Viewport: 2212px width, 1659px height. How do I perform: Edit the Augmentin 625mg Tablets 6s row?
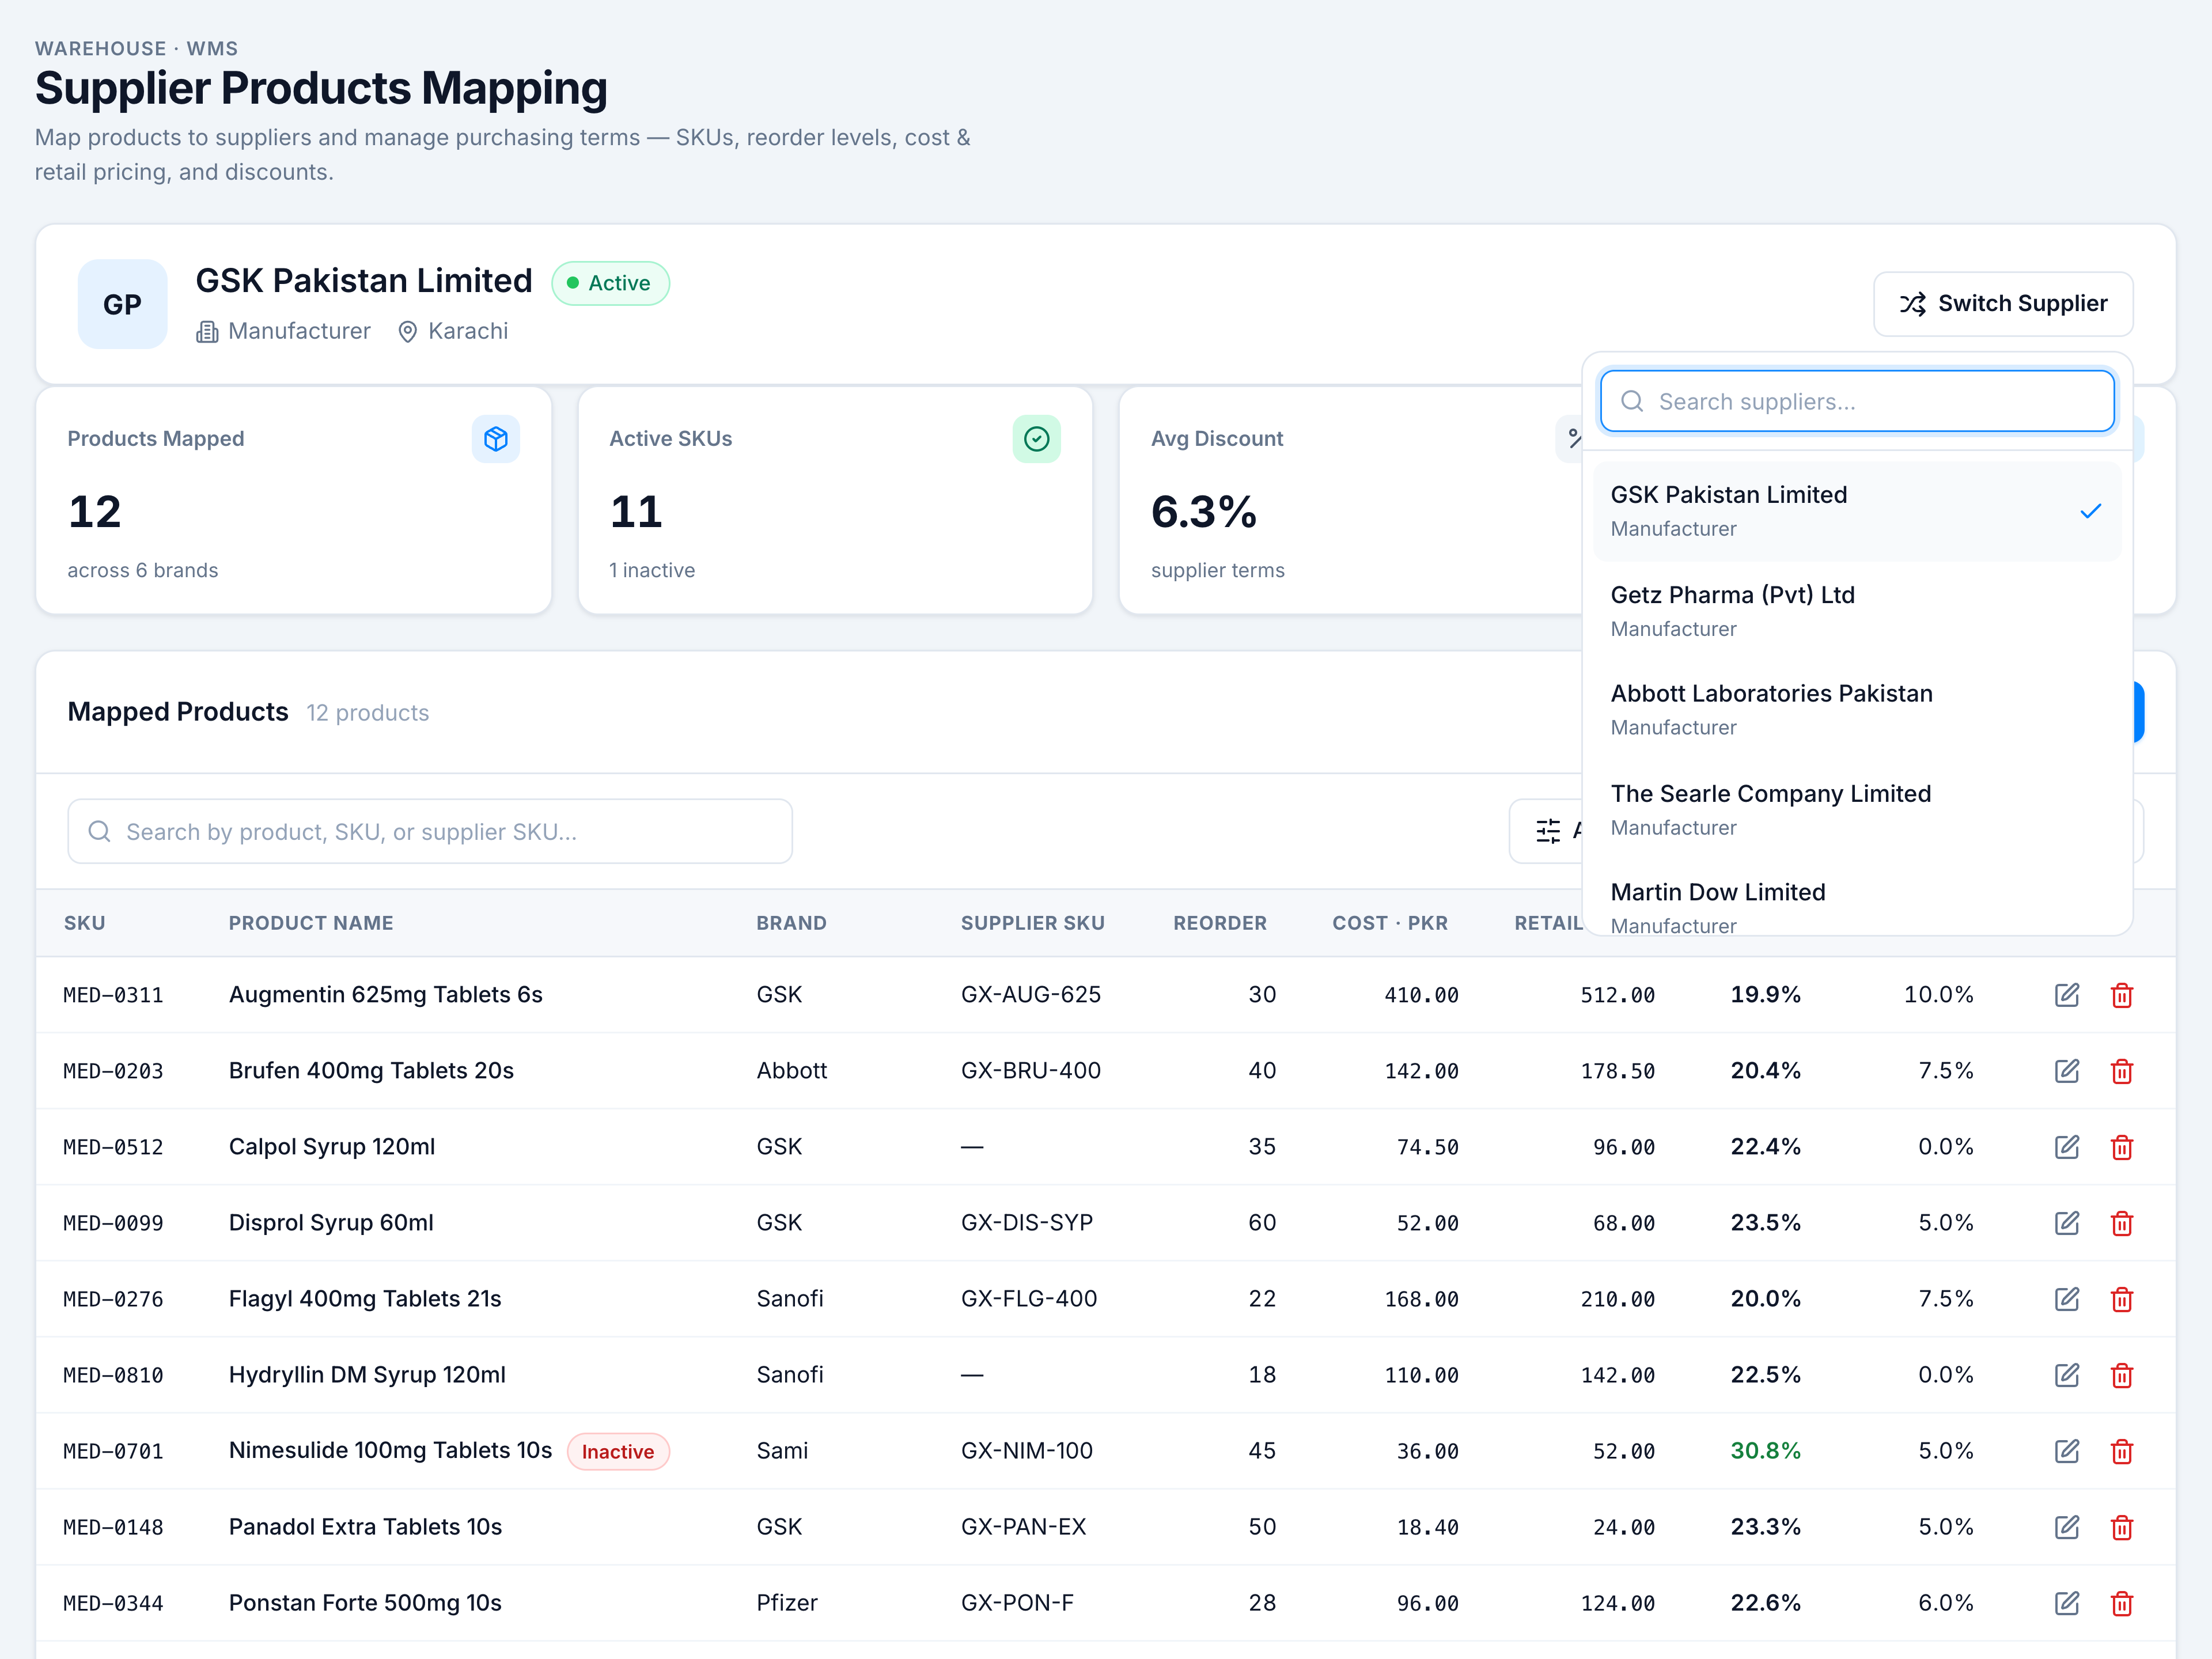(2067, 995)
